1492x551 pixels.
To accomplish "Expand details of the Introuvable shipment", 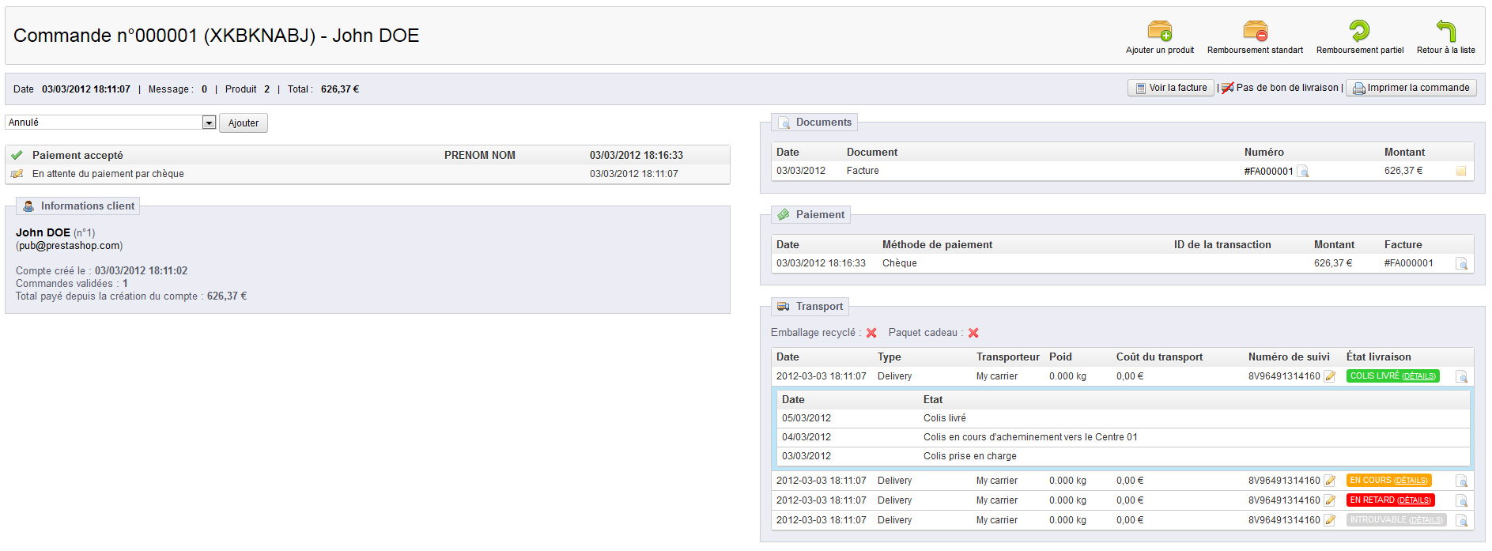I will pos(1425,520).
